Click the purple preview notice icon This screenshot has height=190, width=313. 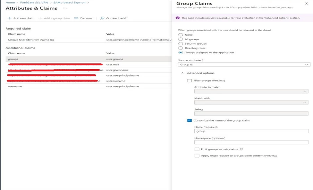pos(177,18)
